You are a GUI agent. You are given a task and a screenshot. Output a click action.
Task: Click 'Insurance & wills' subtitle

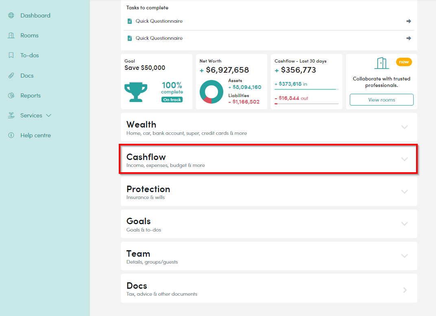click(x=146, y=197)
